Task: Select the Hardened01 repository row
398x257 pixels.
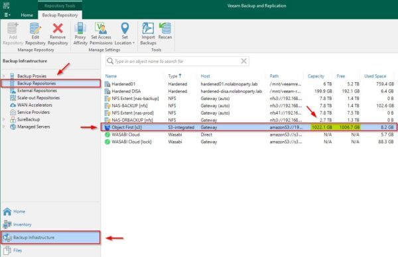Action: [x=249, y=84]
